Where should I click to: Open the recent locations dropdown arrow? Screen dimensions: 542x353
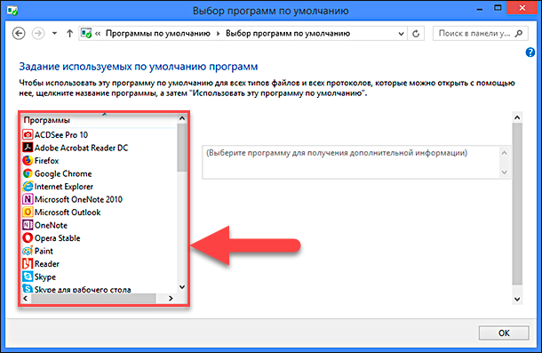(54, 34)
